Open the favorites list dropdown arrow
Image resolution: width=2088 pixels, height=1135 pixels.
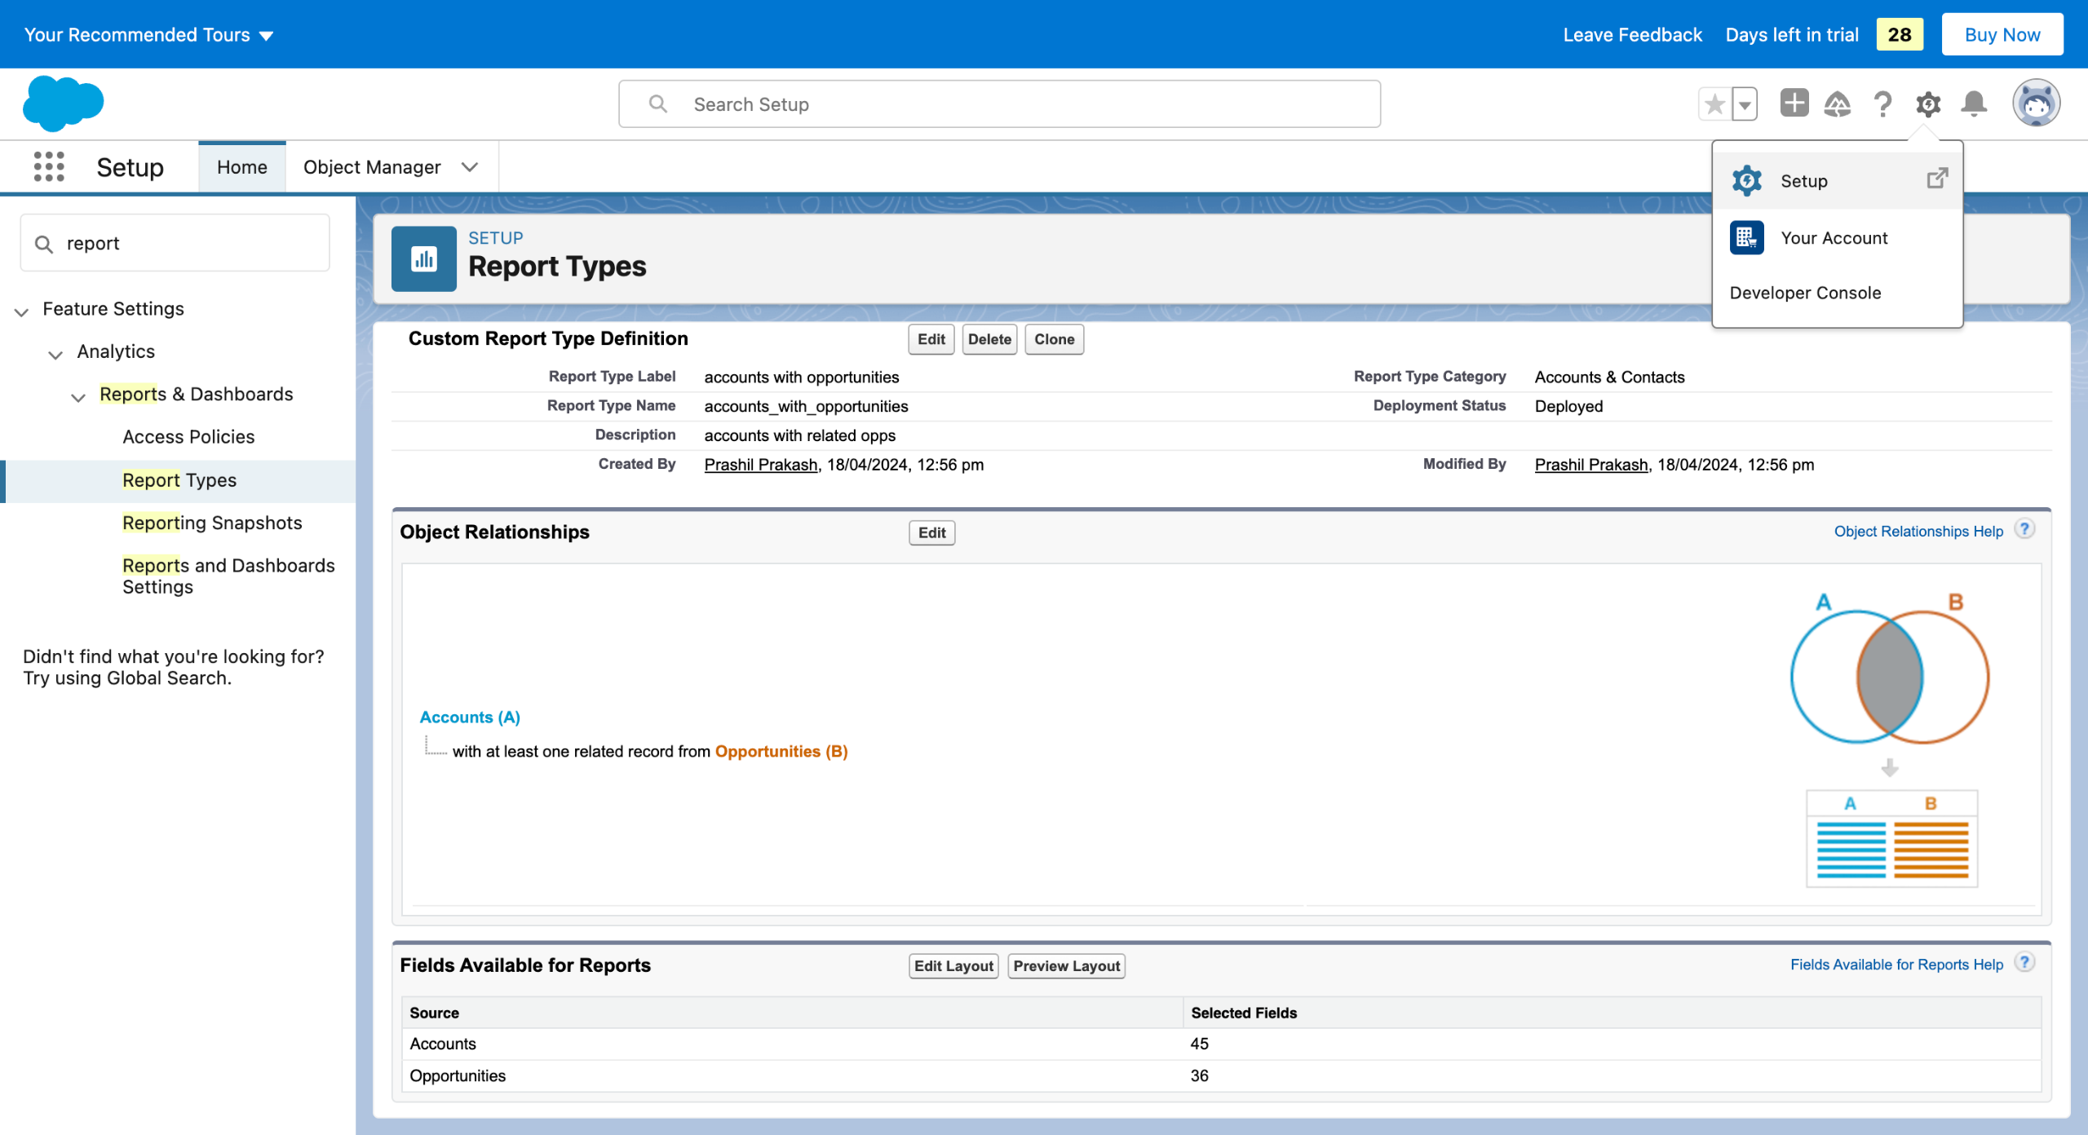[1745, 104]
